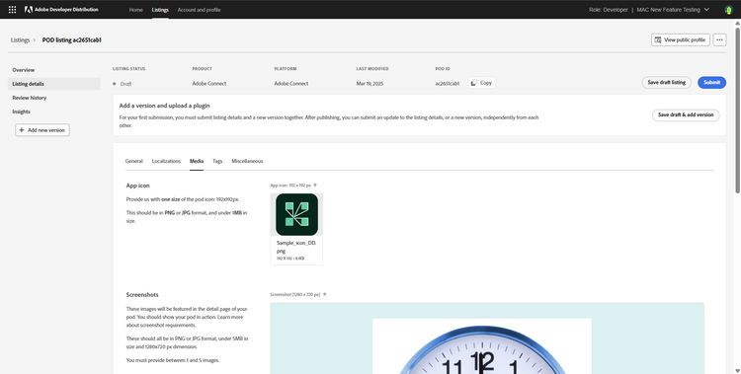Image resolution: width=741 pixels, height=374 pixels.
Task: Open the Listings menu item
Action: click(160, 10)
